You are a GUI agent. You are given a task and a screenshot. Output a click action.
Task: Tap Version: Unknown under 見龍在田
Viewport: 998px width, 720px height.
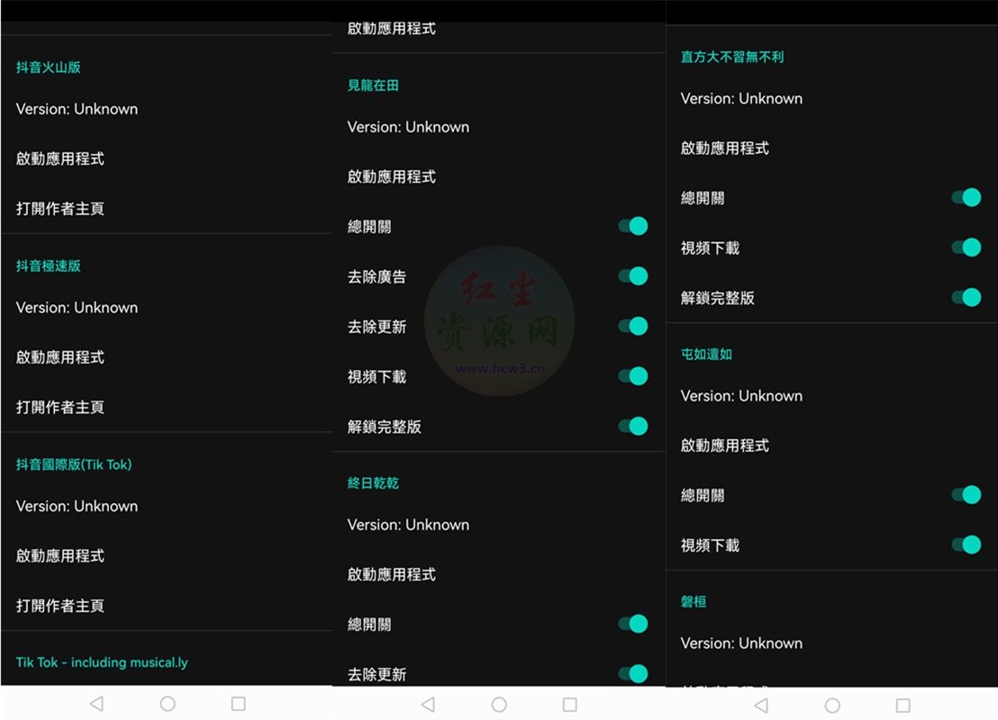click(x=409, y=127)
